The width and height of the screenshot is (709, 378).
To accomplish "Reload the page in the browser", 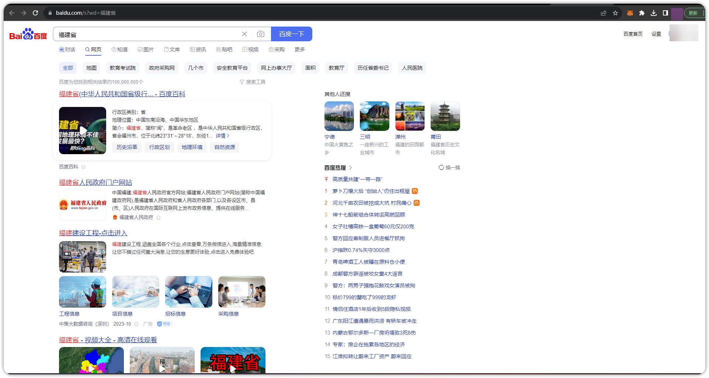I will coord(35,13).
